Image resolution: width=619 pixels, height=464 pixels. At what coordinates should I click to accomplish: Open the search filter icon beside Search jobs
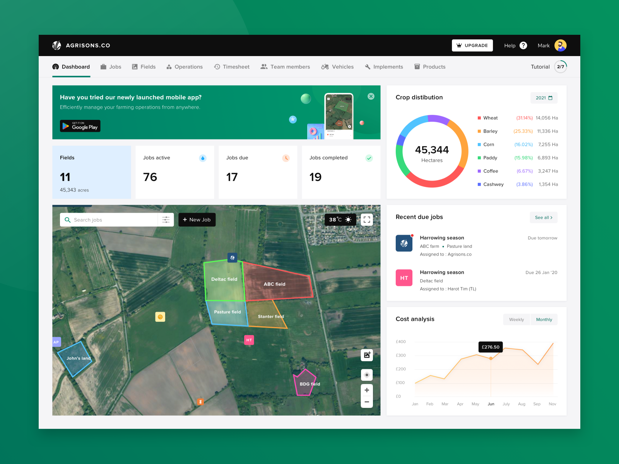(x=166, y=220)
